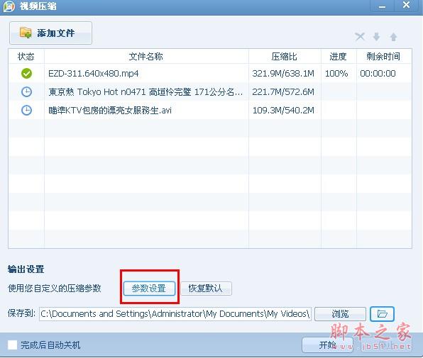Image resolution: width=423 pixels, height=358 pixels.
Task: Click the 状态 column header
Action: pos(26,57)
